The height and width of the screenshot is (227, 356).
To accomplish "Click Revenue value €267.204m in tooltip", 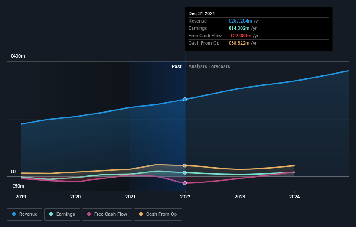I will pyautogui.click(x=240, y=21).
